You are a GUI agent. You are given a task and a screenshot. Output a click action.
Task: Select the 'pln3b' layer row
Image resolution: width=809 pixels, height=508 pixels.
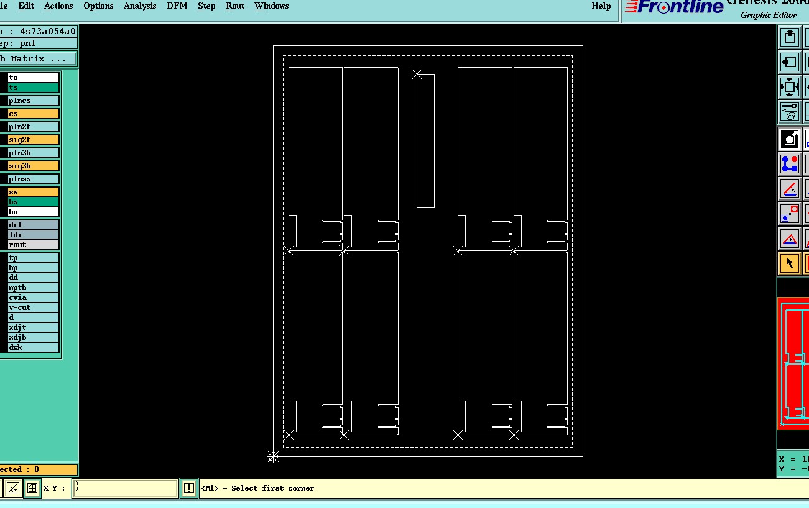tap(34, 153)
